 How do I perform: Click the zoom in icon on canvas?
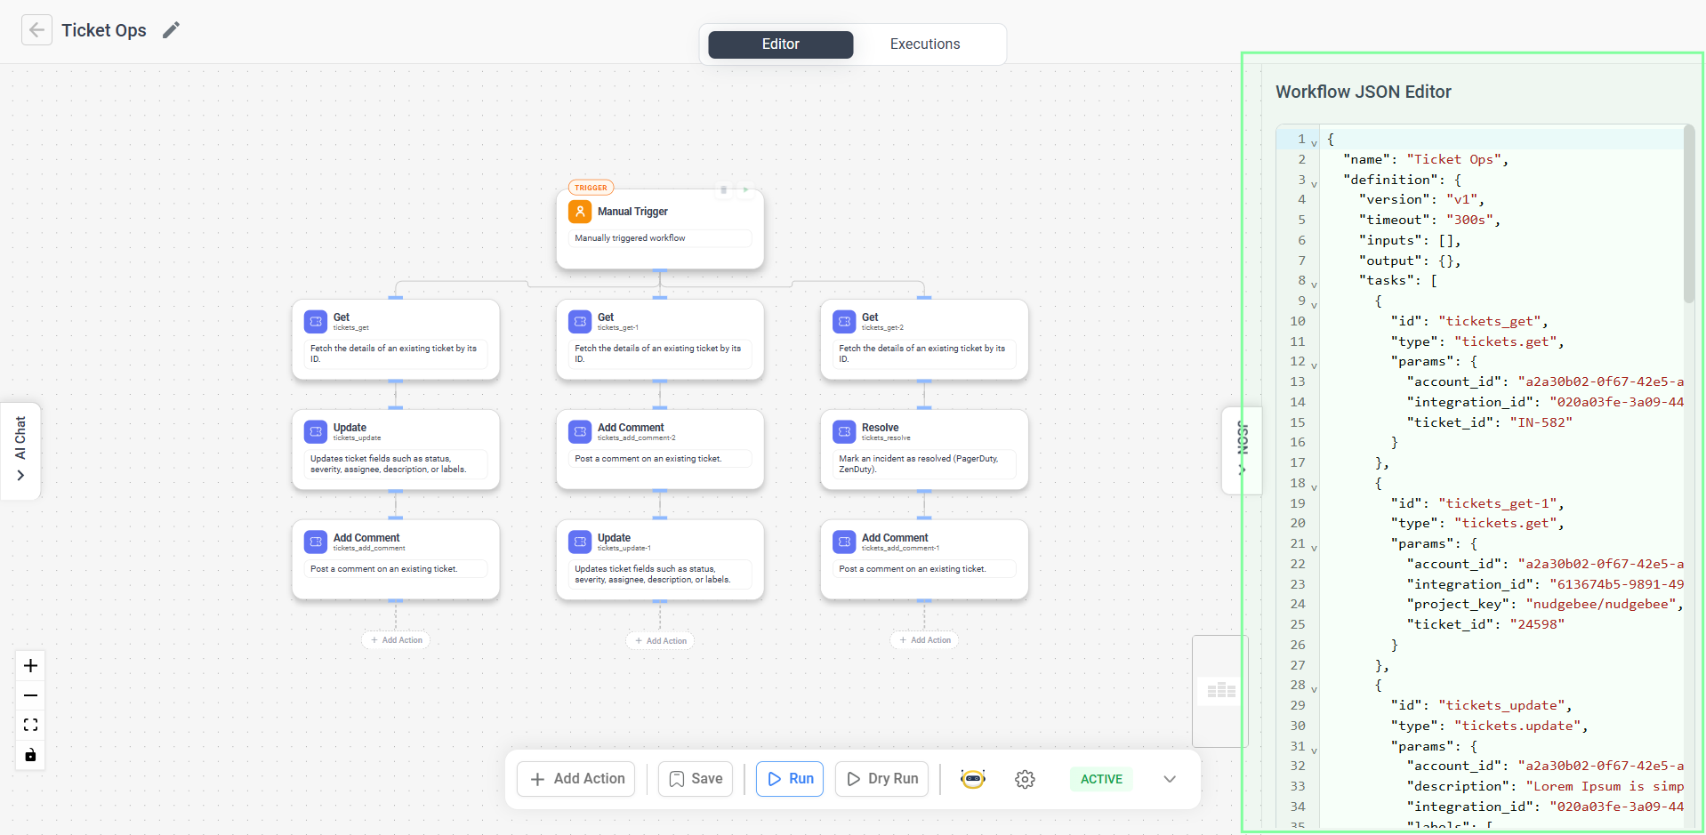29,665
